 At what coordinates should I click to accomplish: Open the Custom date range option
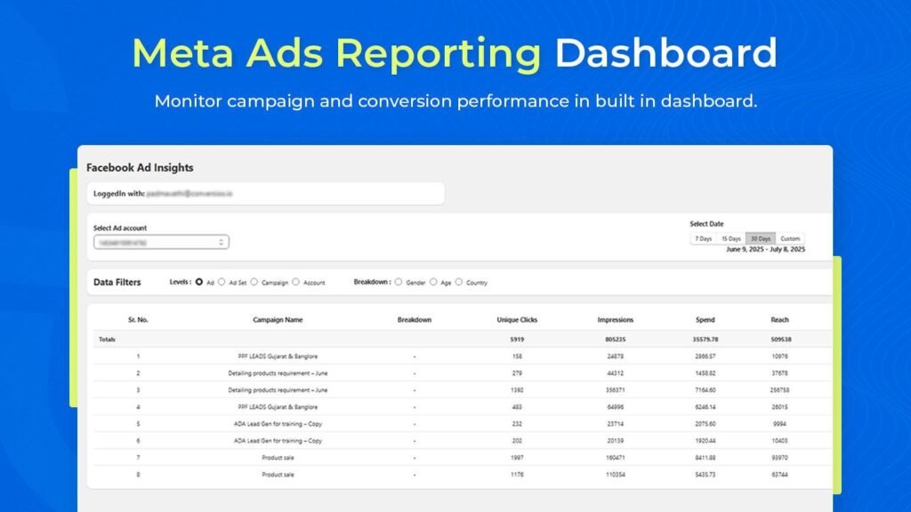pos(790,238)
